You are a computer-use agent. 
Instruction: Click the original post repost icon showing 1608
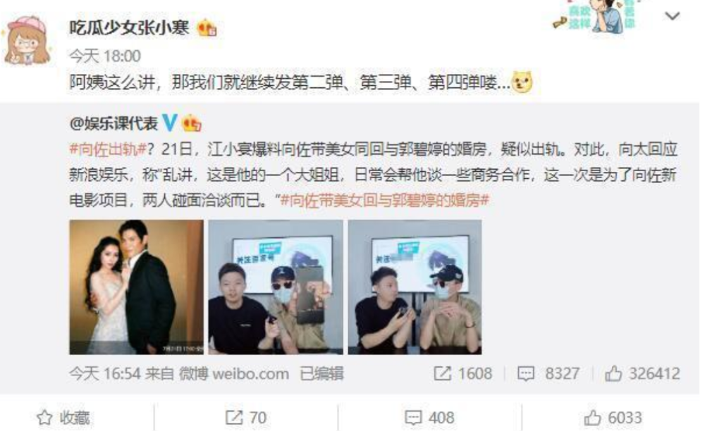[x=463, y=373]
